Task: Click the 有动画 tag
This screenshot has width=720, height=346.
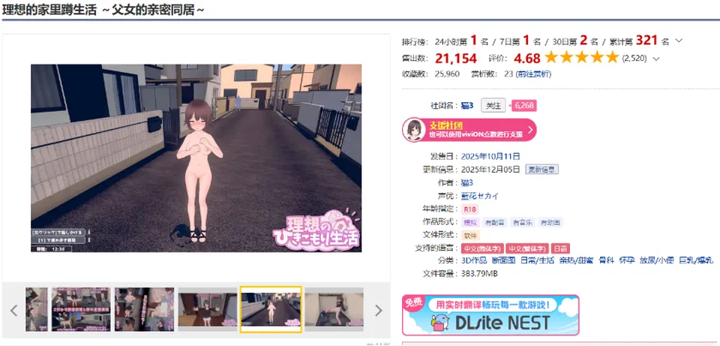Action: point(550,222)
